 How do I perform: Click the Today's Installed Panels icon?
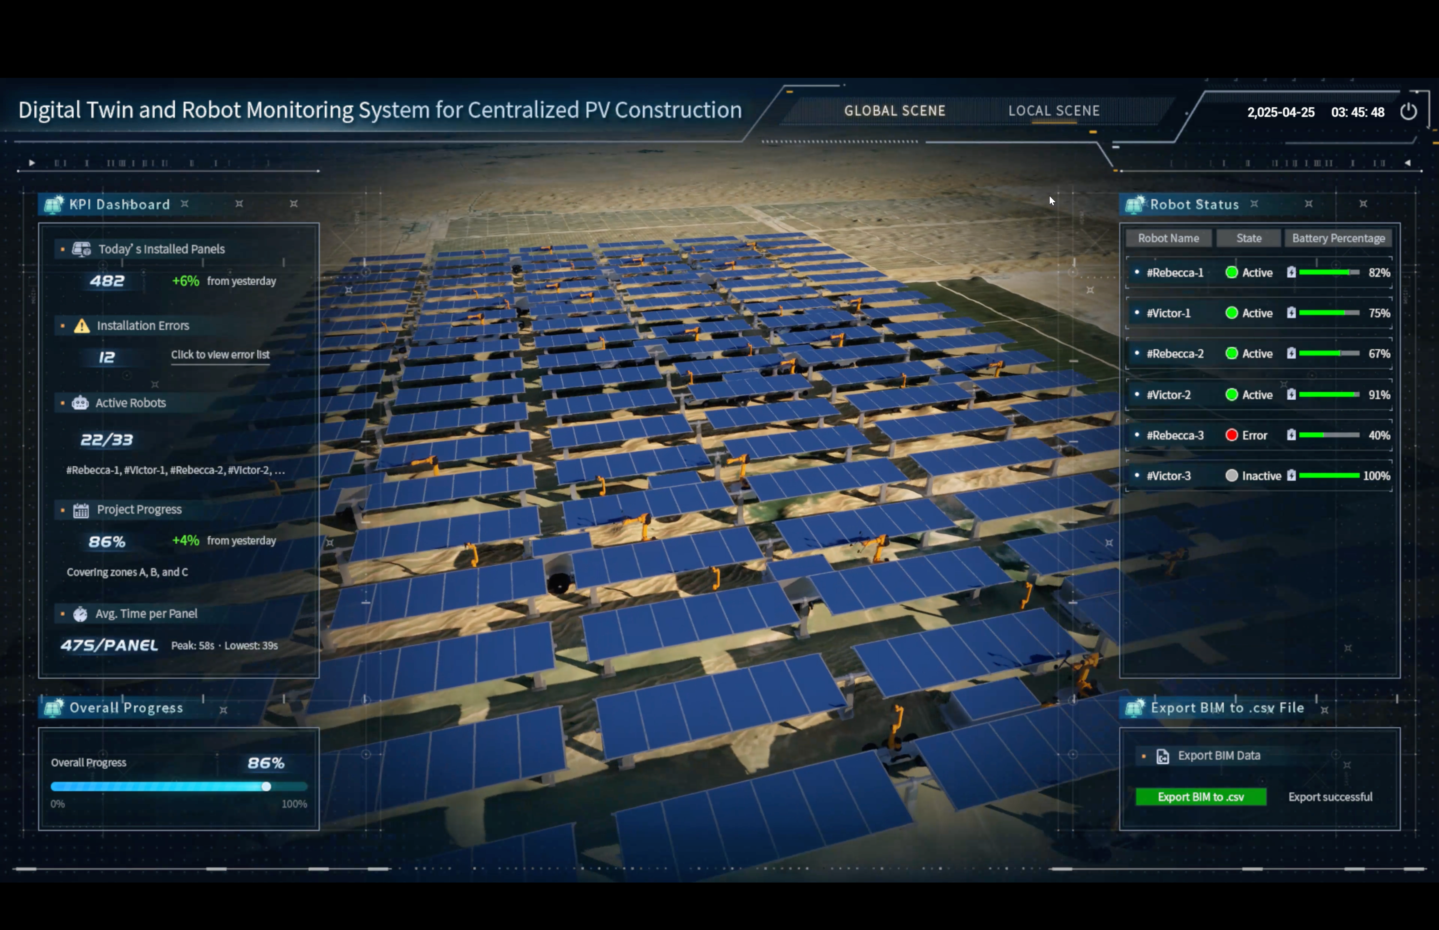click(x=82, y=249)
